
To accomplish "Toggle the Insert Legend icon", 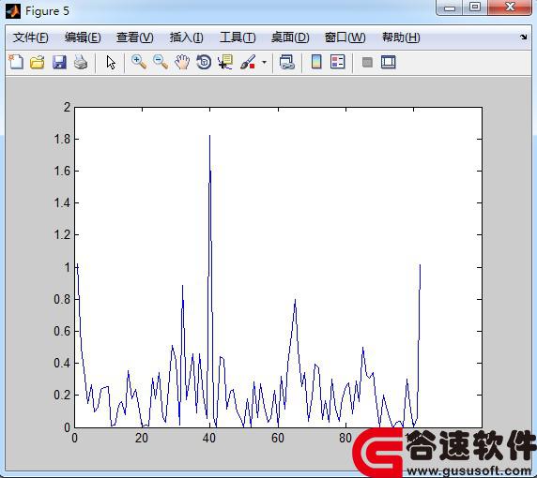I will 338,62.
